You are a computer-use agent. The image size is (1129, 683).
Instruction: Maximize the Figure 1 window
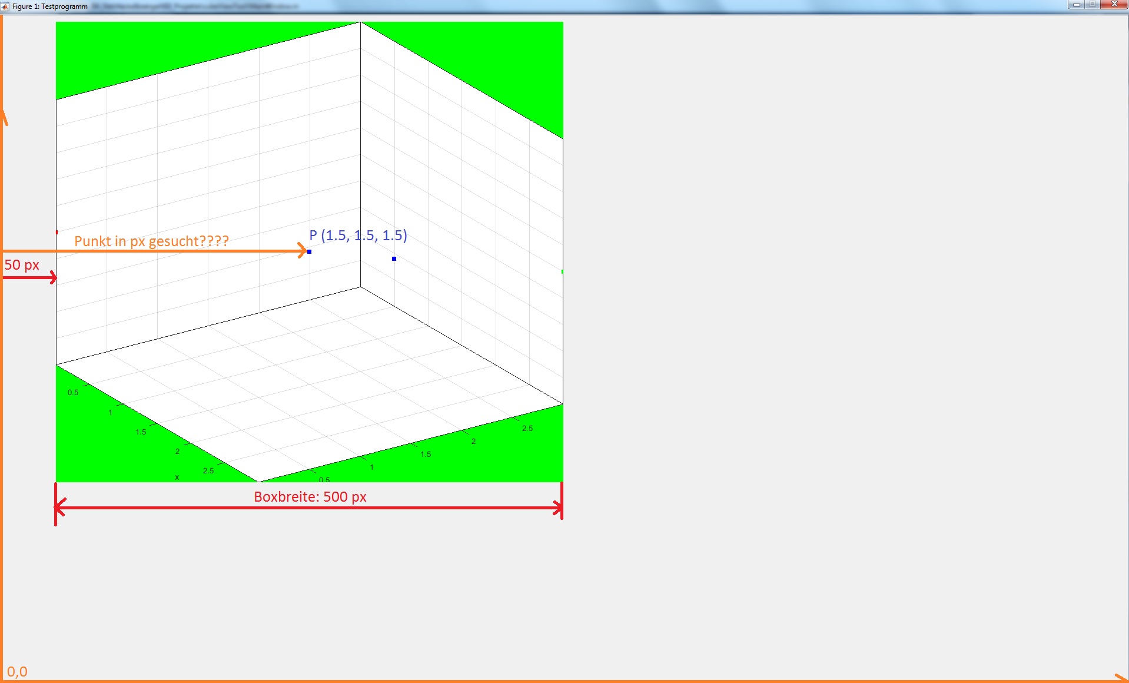[1092, 5]
